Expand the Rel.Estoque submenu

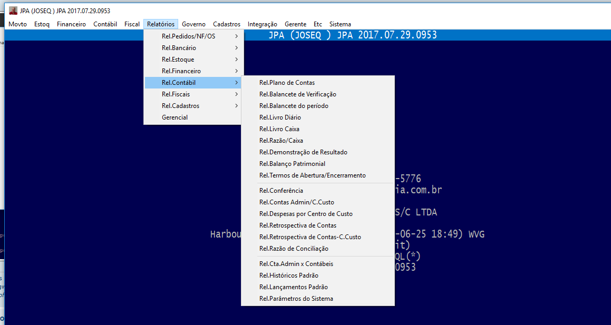[x=193, y=60]
